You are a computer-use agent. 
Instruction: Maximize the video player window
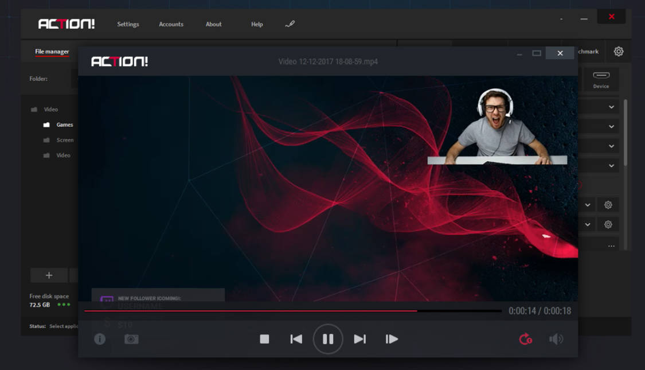(537, 53)
